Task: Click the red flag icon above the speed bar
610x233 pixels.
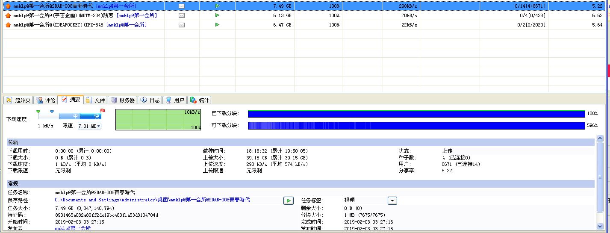Action: [103, 111]
